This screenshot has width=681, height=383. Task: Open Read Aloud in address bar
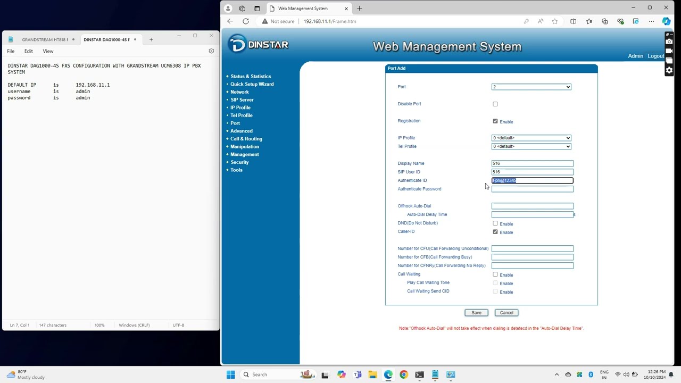(x=541, y=21)
